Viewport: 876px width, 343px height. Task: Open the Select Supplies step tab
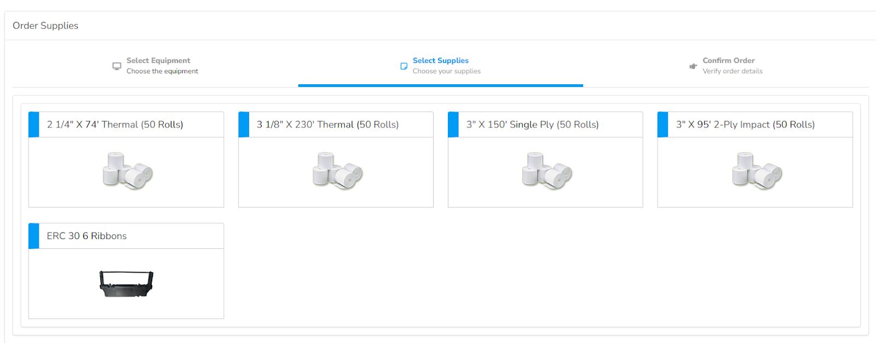click(x=440, y=61)
